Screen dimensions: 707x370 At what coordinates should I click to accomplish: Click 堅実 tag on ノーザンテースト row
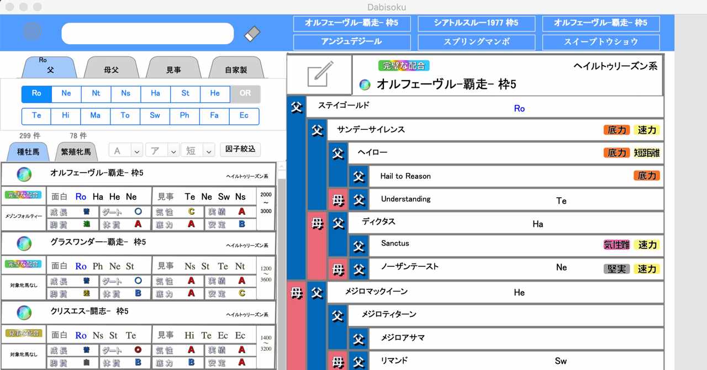(x=616, y=269)
